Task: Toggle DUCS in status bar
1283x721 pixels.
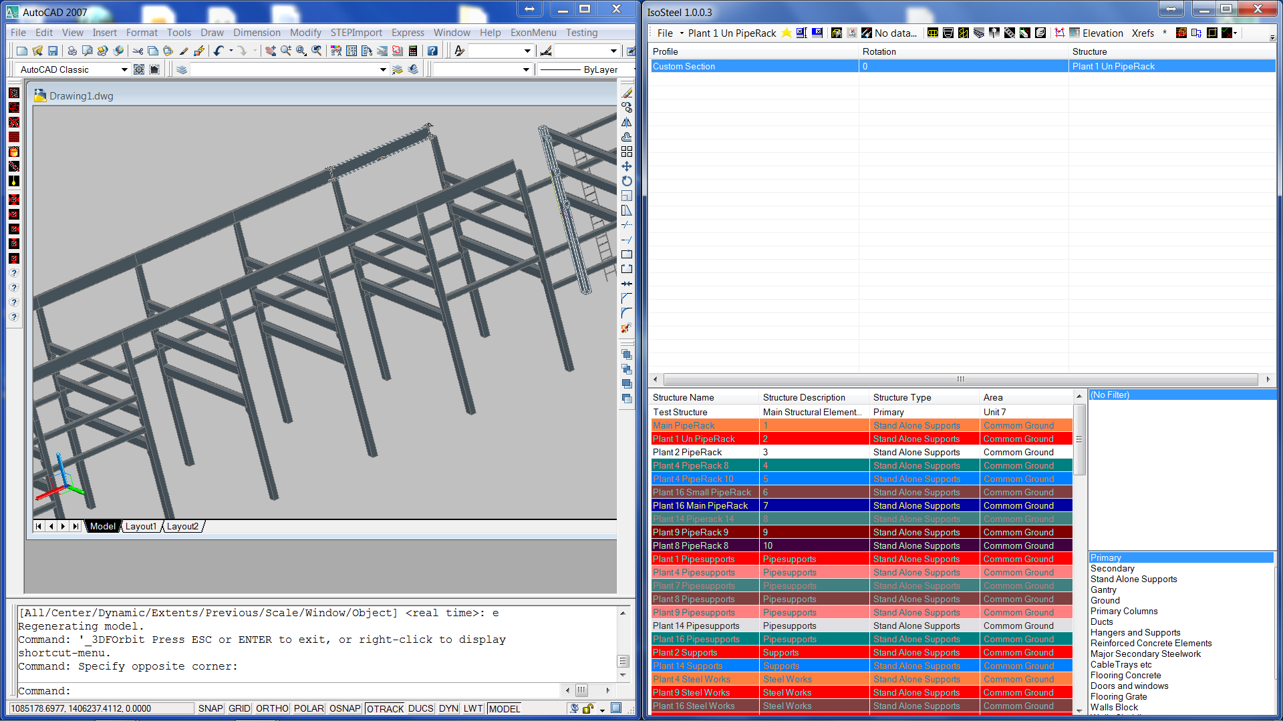Action: [x=420, y=708]
